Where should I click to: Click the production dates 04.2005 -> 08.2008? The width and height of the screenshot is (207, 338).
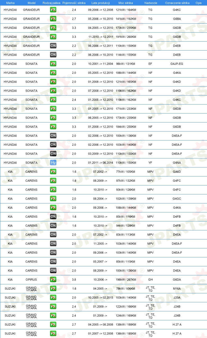(x=101, y=325)
